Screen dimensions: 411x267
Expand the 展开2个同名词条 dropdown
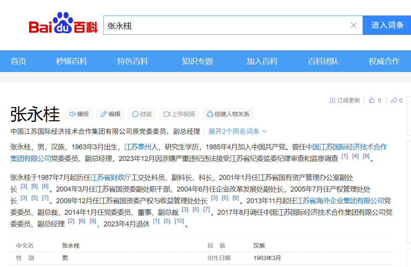click(x=237, y=132)
